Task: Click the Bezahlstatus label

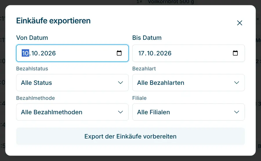Action: (x=32, y=69)
